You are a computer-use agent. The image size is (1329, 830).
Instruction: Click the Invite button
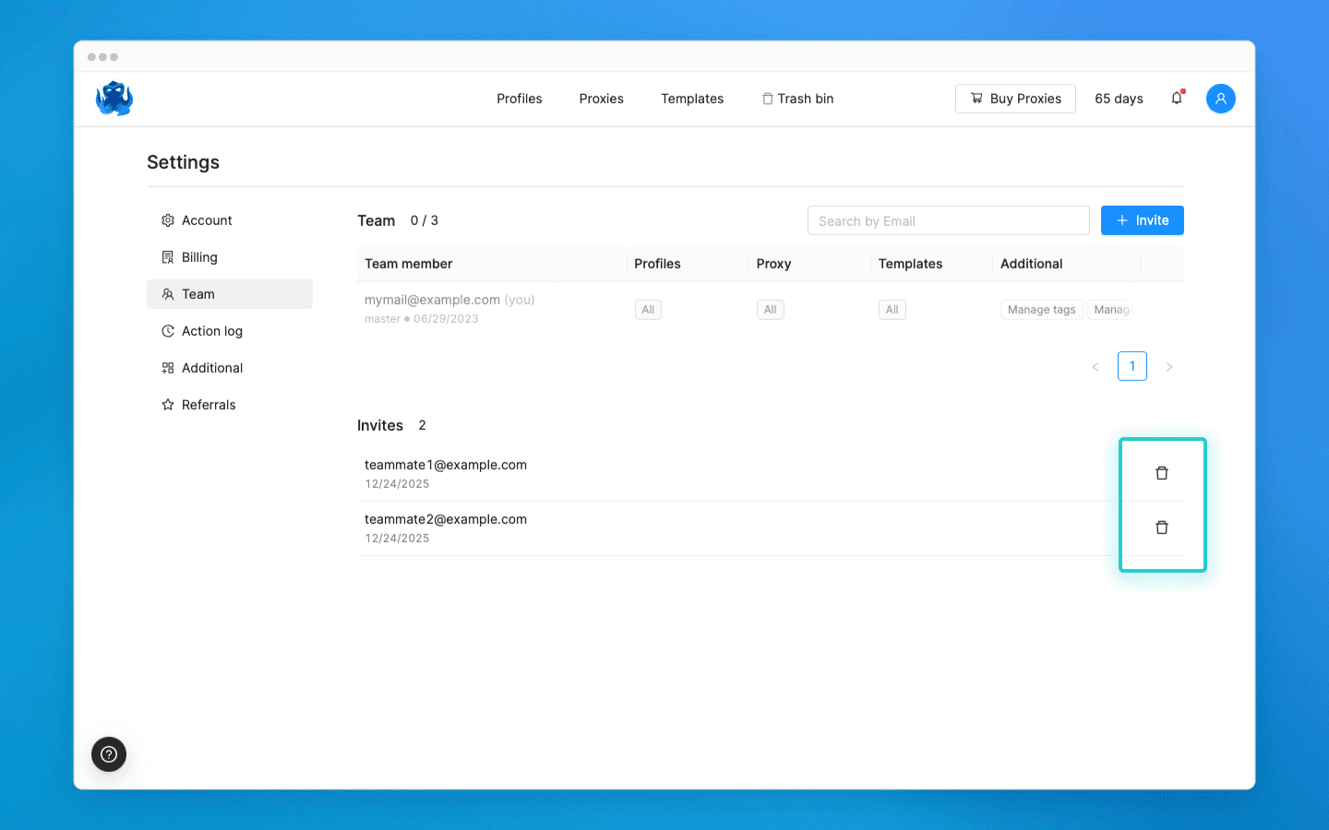[1143, 220]
